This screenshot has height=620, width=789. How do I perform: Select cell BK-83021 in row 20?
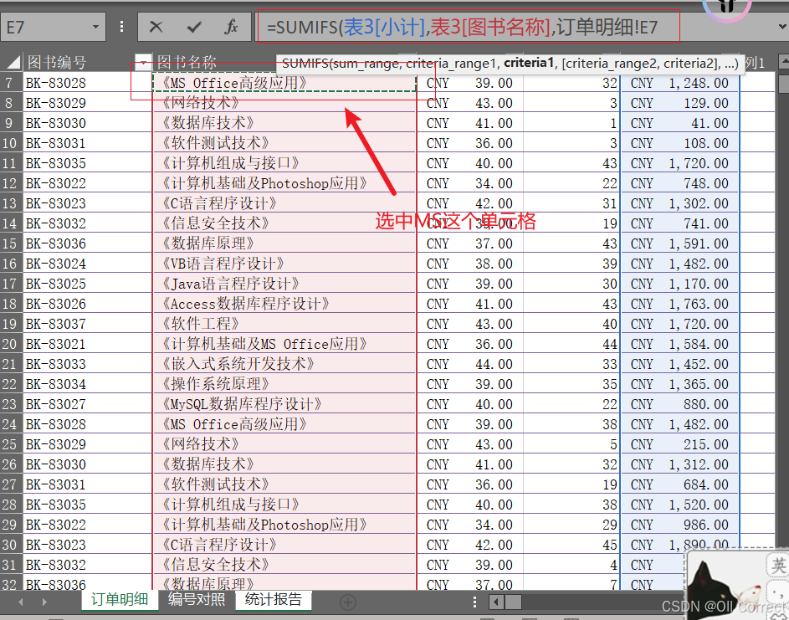87,344
